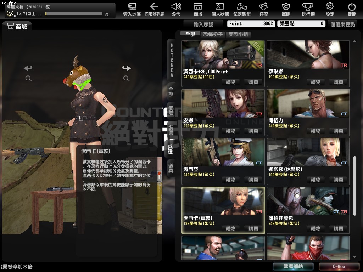Open the 公告 announcements speaker icon
The height and width of the screenshot is (272, 363).
(x=176, y=10)
